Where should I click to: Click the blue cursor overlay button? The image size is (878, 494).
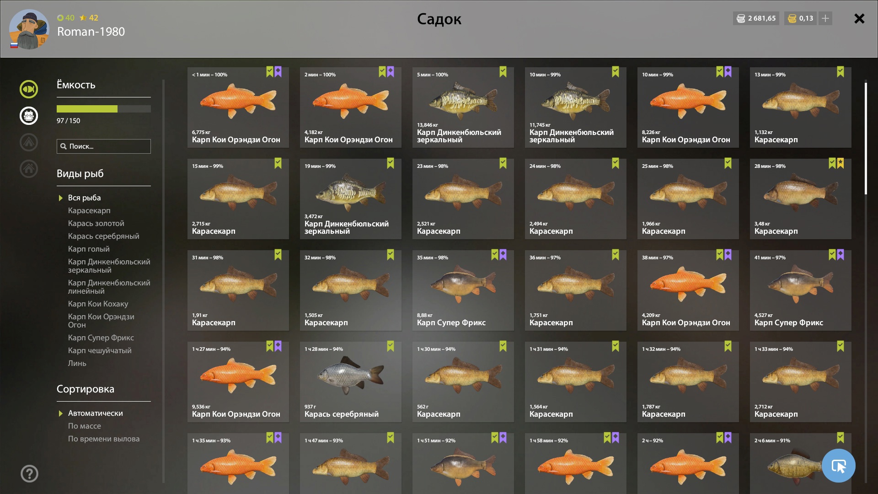pyautogui.click(x=839, y=466)
